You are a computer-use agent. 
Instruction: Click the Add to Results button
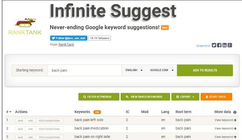point(205,70)
